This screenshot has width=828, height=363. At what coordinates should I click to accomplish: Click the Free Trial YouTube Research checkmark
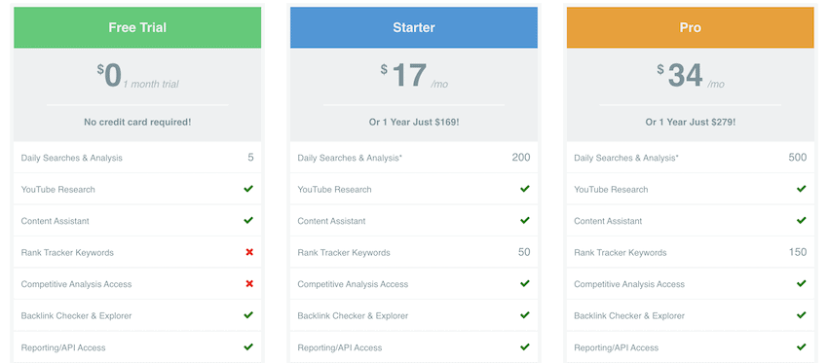(248, 189)
